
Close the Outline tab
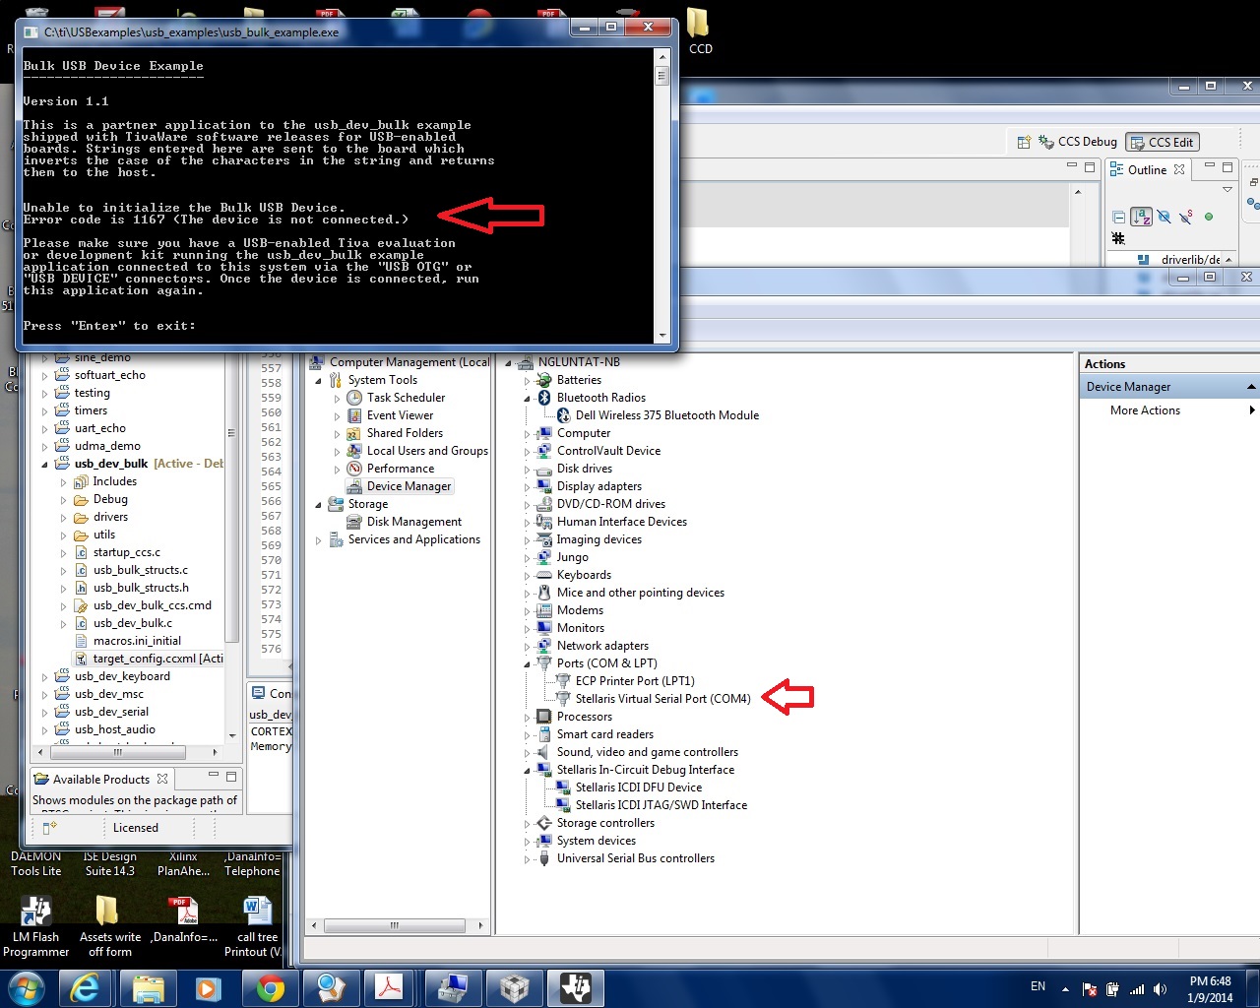(x=1179, y=169)
